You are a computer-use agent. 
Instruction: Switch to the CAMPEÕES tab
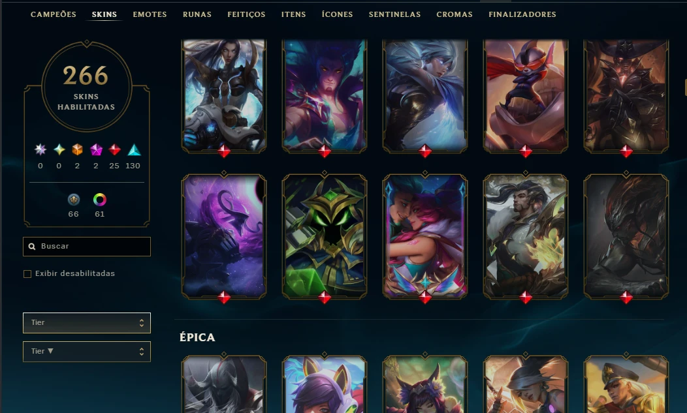pos(54,14)
